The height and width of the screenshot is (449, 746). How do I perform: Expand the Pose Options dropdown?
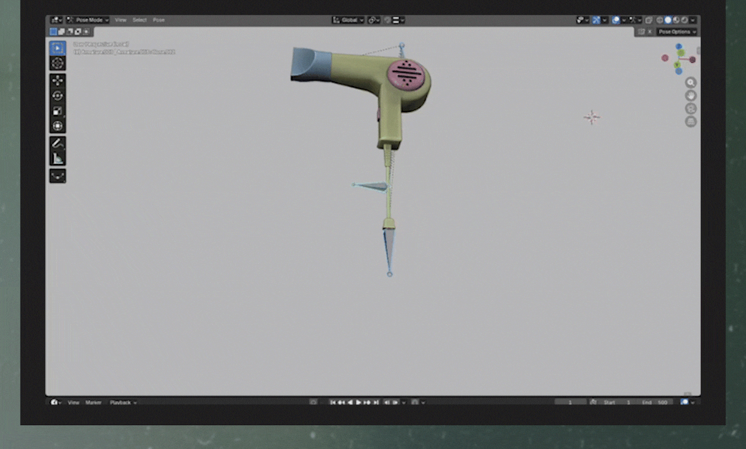click(677, 32)
